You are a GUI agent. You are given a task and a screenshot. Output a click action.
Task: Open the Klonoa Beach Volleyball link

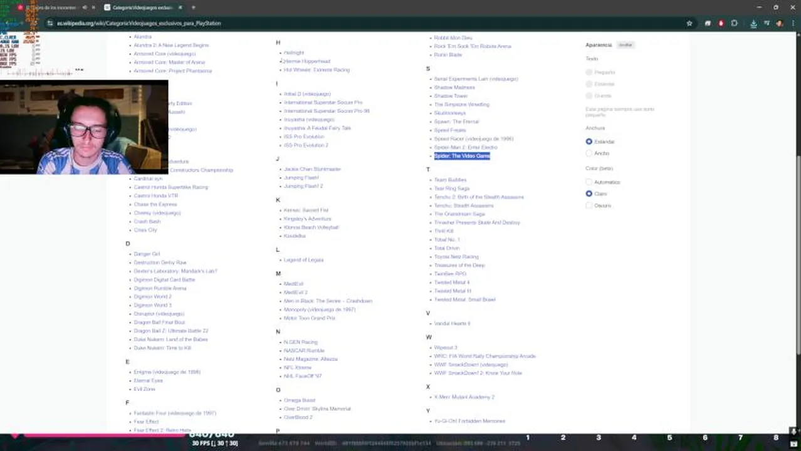pos(311,227)
